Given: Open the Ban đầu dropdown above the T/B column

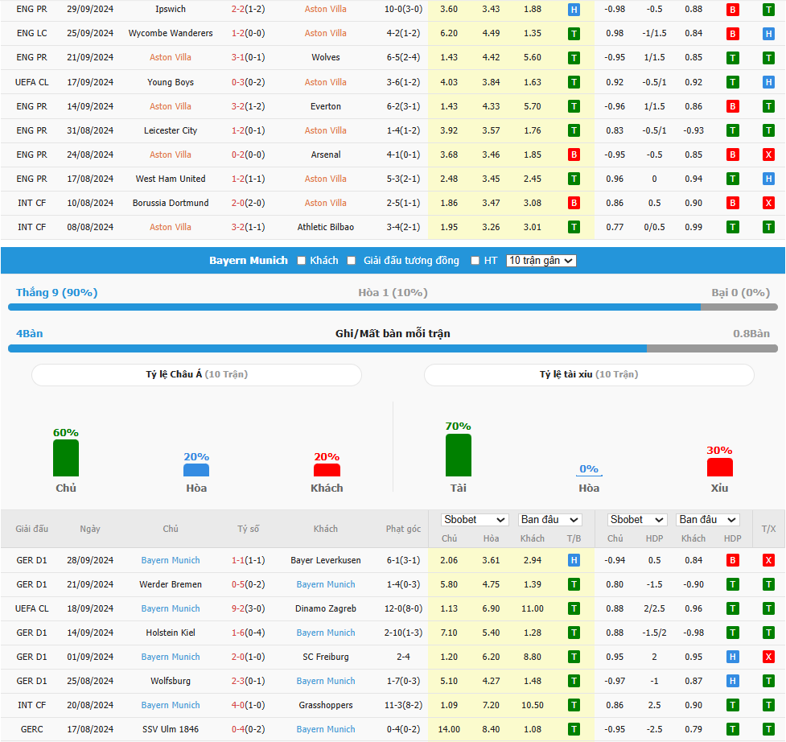Looking at the screenshot, I should pos(549,520).
